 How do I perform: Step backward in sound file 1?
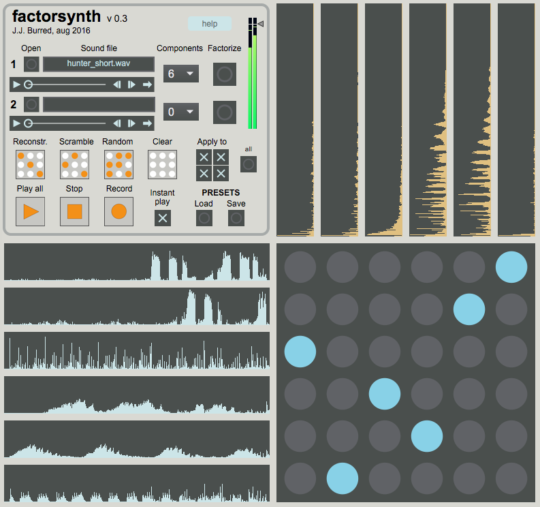[117, 84]
